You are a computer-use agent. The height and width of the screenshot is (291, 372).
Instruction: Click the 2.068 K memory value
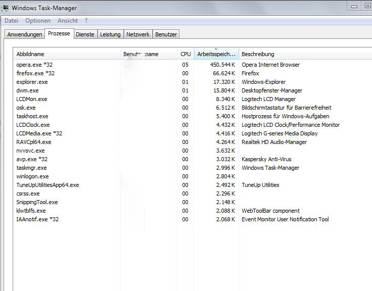coord(225,219)
